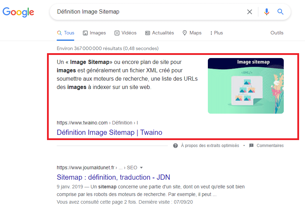Select the Tous tab
This screenshot has height=212, width=305.
pyautogui.click(x=65, y=33)
